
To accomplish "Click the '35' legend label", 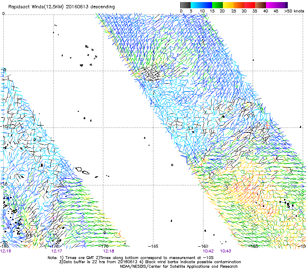I will (x=255, y=11).
